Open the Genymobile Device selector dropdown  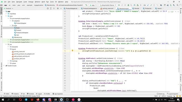coord(108,5)
